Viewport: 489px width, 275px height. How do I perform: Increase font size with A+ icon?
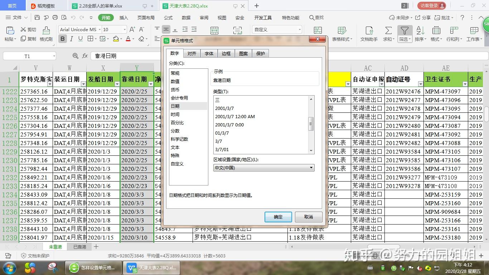tap(132, 29)
